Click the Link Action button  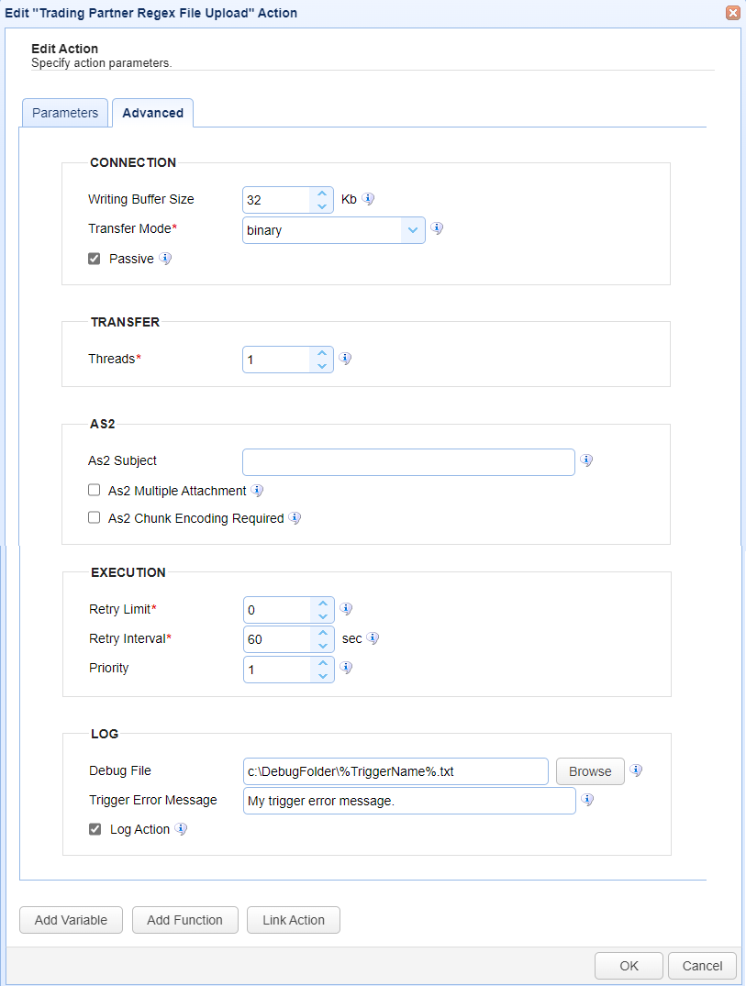[294, 920]
